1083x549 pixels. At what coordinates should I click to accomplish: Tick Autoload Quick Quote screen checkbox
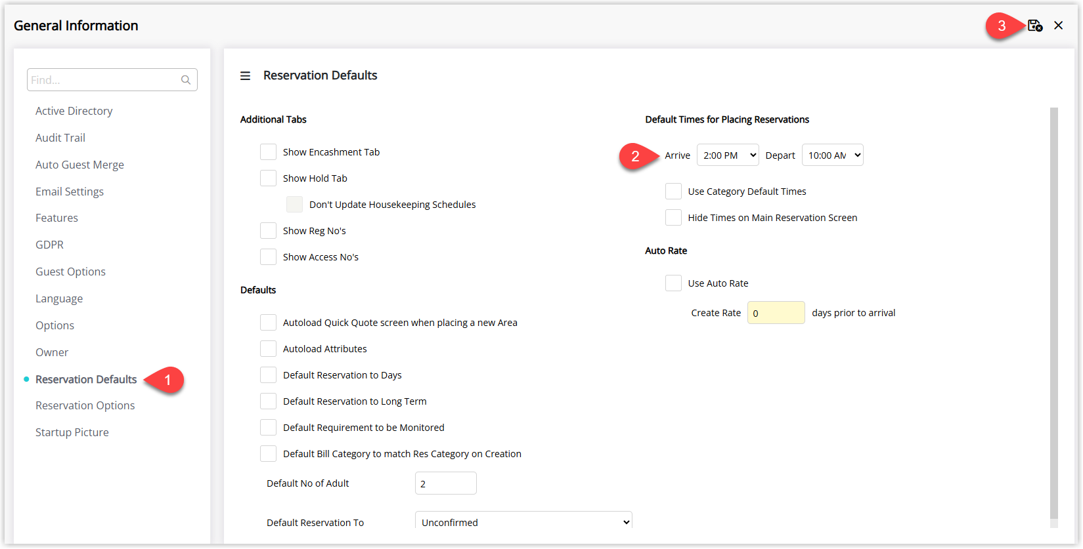tap(268, 323)
